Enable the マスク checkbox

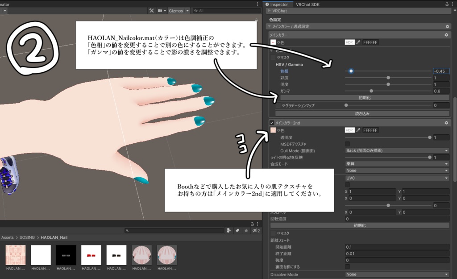coord(272,58)
